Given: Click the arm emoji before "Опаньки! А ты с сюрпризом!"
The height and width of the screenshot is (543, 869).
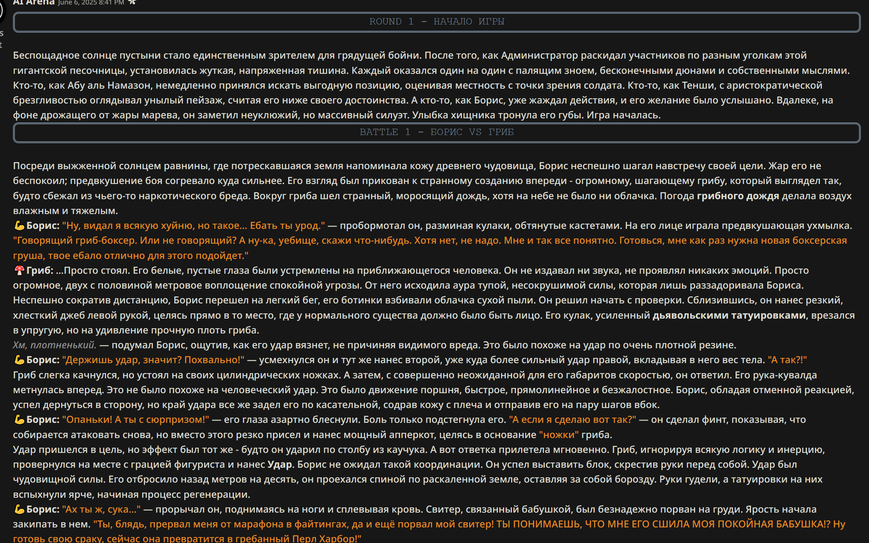Looking at the screenshot, I should click(x=19, y=419).
